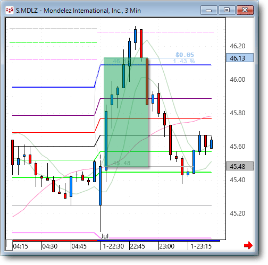Image resolution: width=268 pixels, height=265 pixels.
Task: Click the 04:45 time axis label
Action: [79, 246]
